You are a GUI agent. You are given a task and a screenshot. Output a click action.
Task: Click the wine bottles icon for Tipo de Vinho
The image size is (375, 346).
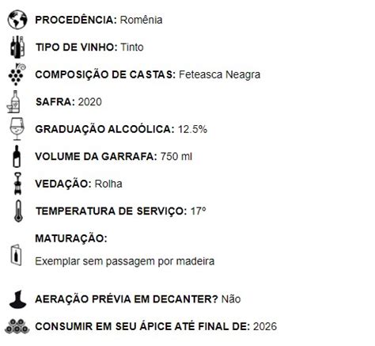click(x=17, y=47)
